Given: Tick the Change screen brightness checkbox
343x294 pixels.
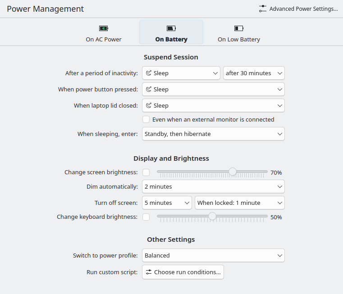Looking at the screenshot, I should click(146, 172).
